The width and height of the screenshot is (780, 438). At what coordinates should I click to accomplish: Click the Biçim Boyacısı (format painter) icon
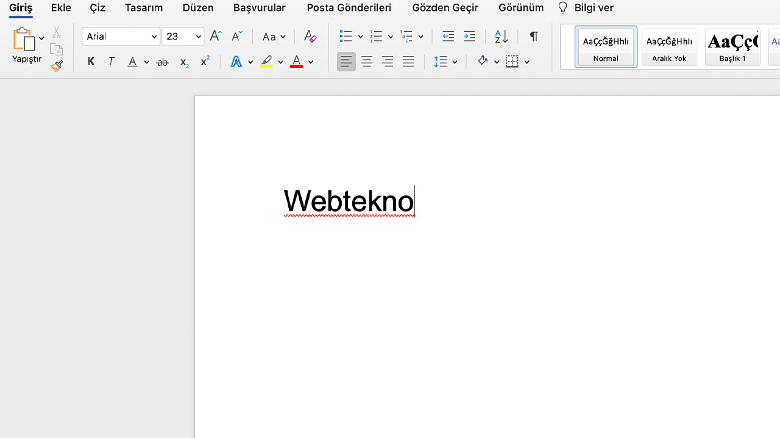(56, 66)
